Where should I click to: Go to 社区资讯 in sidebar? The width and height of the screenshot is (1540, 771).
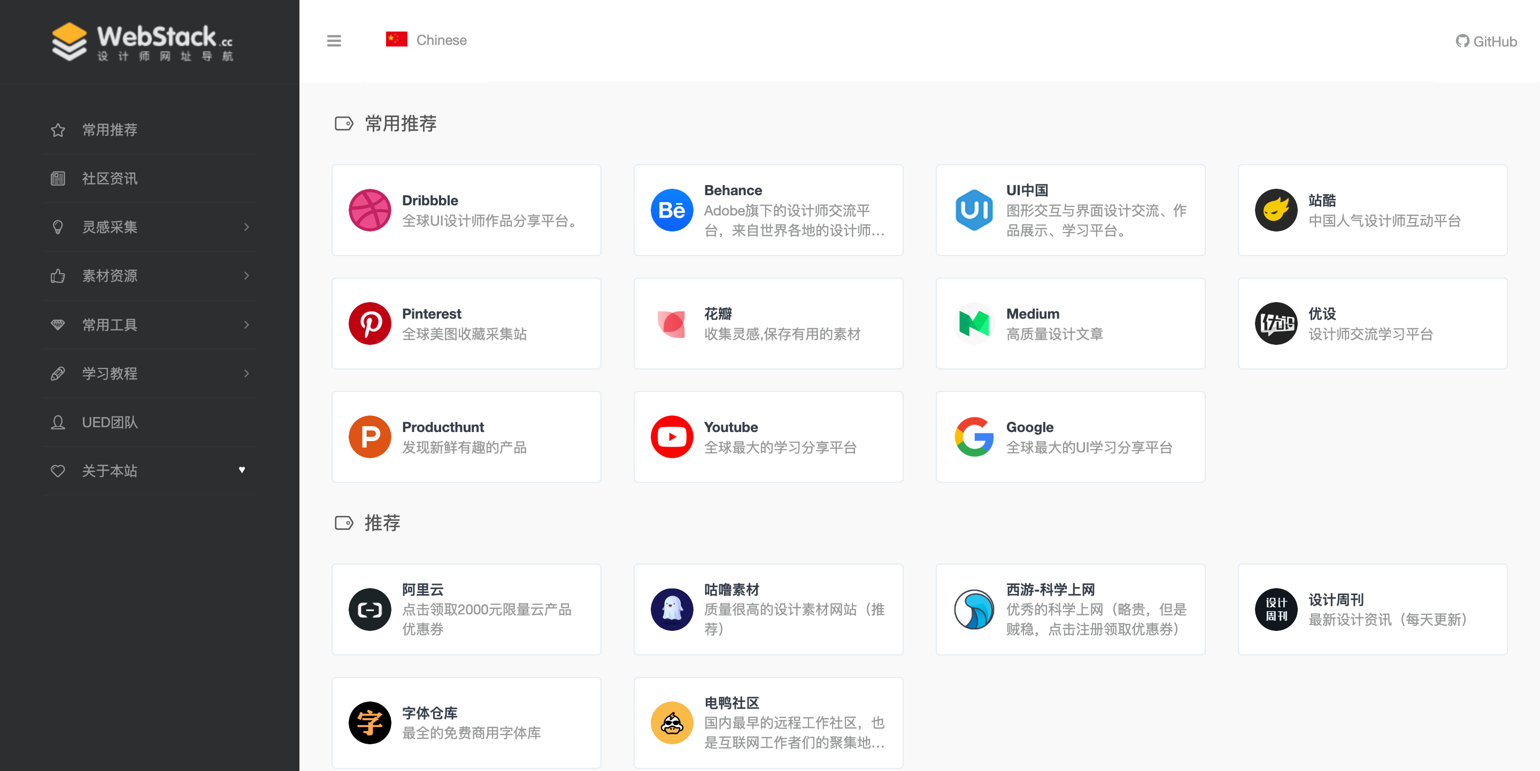[110, 179]
